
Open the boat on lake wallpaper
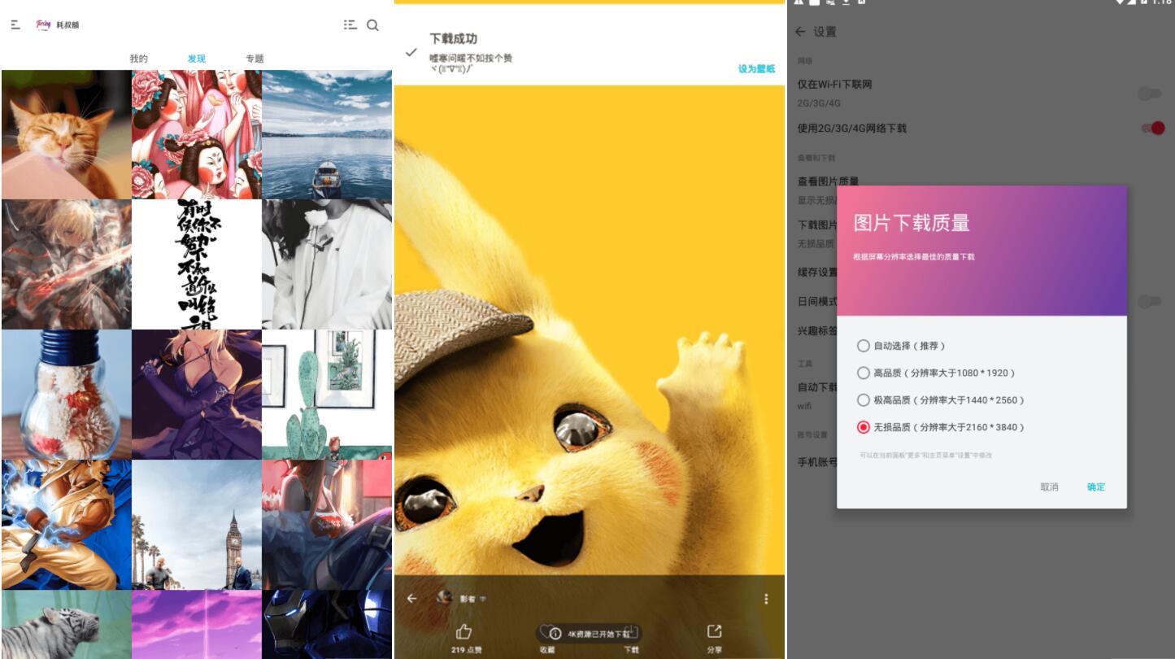click(327, 134)
